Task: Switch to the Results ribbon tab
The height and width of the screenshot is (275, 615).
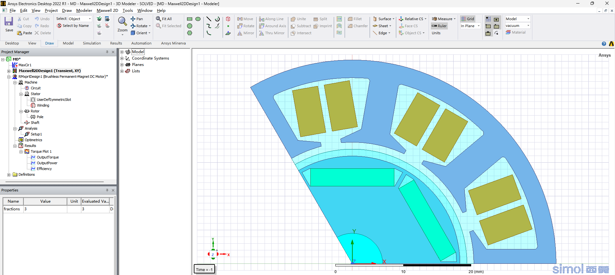Action: click(x=116, y=43)
